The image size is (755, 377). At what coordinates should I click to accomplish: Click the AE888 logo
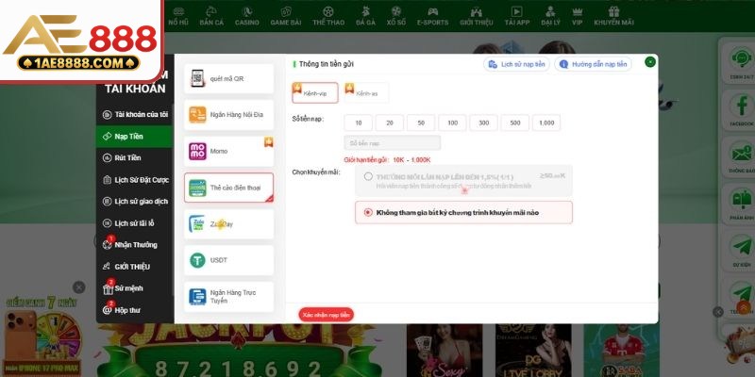pos(79,41)
